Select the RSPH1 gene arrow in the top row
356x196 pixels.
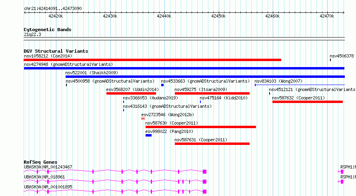click(341, 172)
